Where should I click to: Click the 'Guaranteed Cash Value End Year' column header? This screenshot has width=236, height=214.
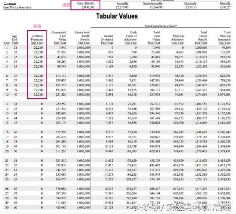[x=60, y=38]
